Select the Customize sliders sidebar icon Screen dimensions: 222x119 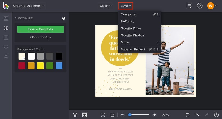(x=6, y=28)
